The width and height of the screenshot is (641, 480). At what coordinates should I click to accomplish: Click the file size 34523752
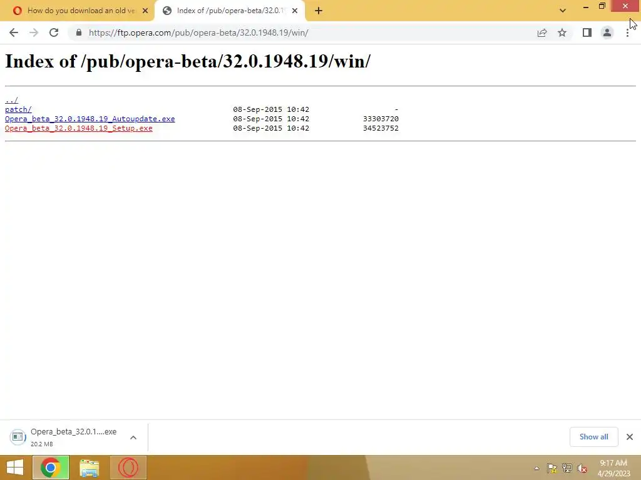pos(381,128)
